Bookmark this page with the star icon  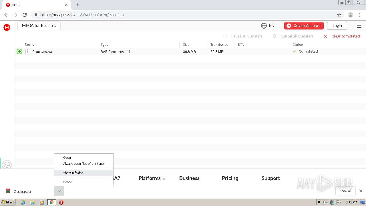pos(339,15)
